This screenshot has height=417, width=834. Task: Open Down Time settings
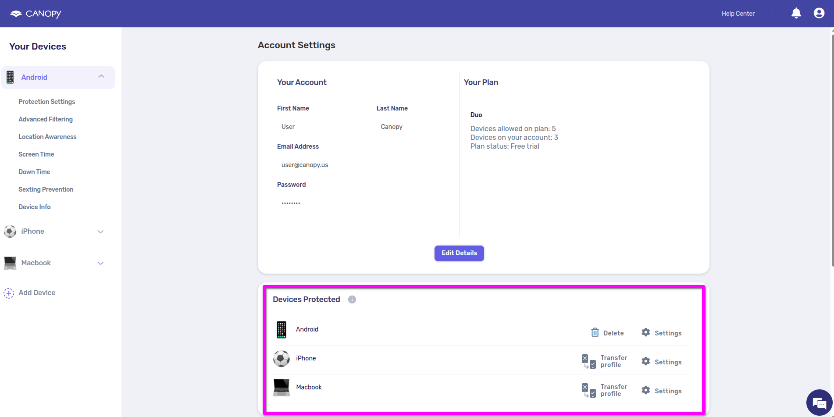(34, 172)
